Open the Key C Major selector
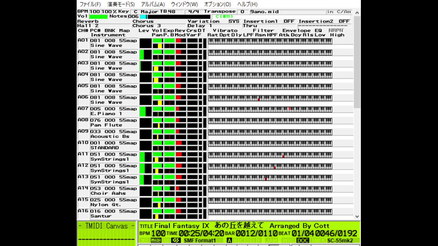The height and width of the screenshot is (246, 438). click(x=146, y=12)
